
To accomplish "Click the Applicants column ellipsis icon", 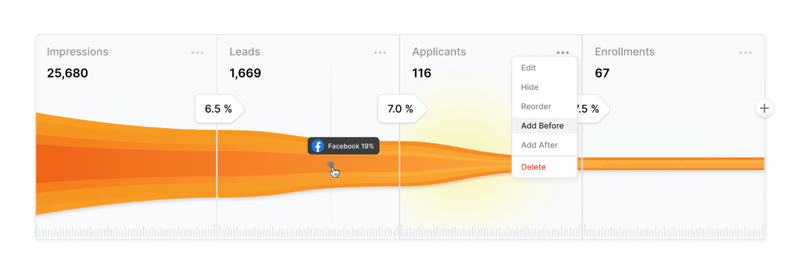I will (x=563, y=53).
